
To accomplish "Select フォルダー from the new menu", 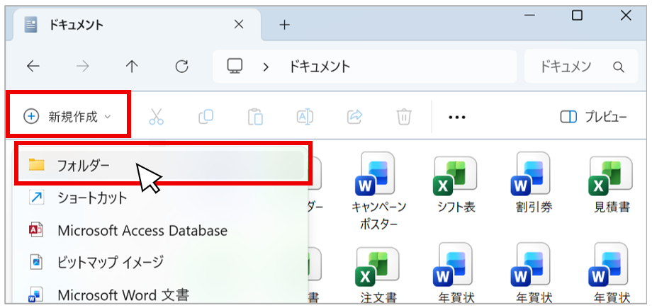I will (x=84, y=166).
